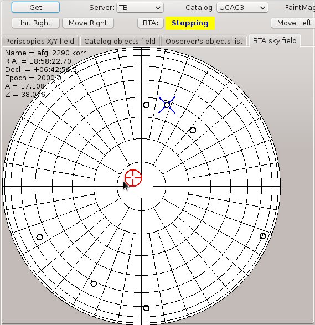315x325 pixels.
Task: Switch to Catalog objects field tab
Action: (x=120, y=41)
